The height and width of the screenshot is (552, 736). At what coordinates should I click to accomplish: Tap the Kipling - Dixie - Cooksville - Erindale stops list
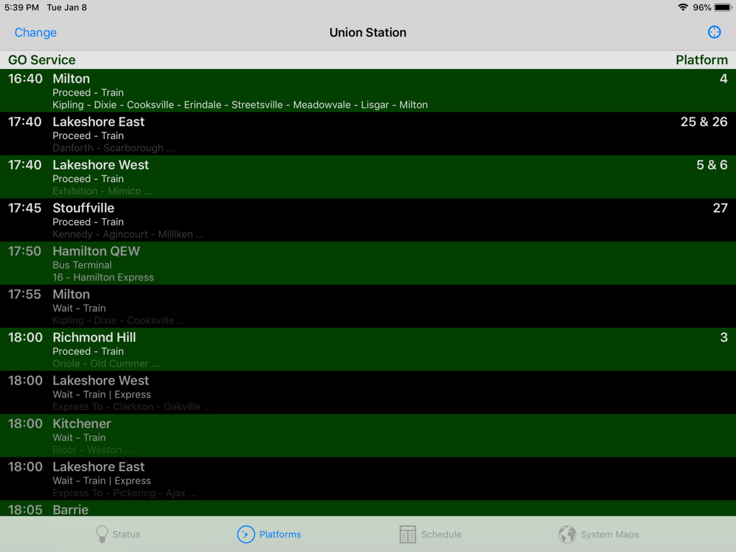tap(240, 105)
